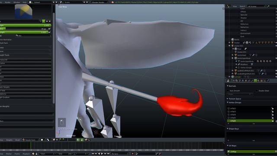Select the World item in outliner
Image resolution: width=277 pixels, height=156 pixels.
[237, 39]
